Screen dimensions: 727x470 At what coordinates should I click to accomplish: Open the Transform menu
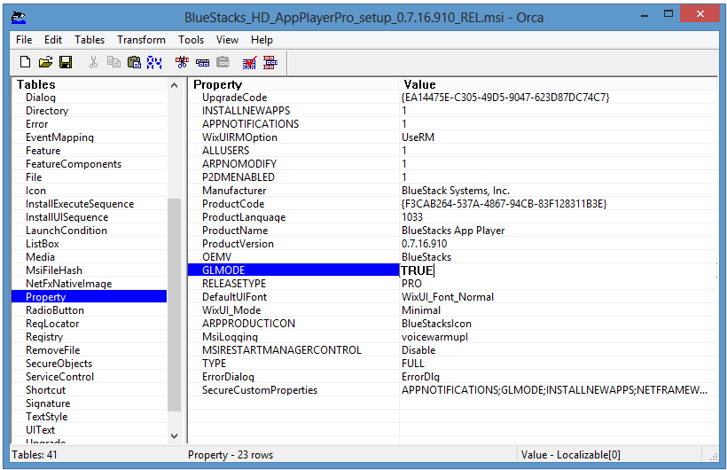(142, 40)
